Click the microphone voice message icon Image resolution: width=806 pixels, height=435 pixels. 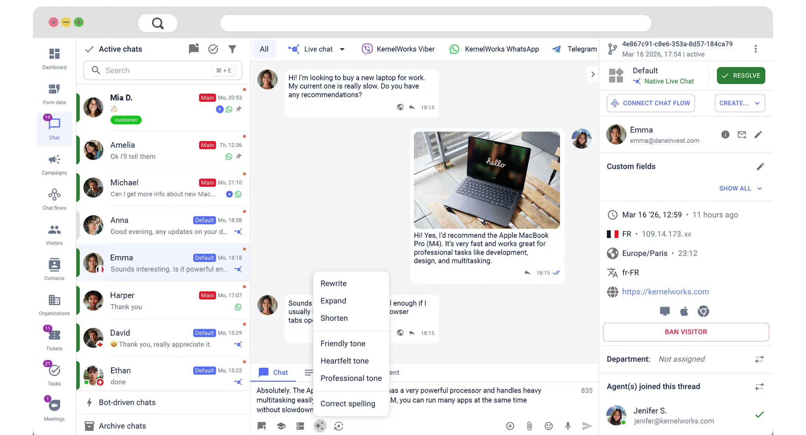point(568,426)
